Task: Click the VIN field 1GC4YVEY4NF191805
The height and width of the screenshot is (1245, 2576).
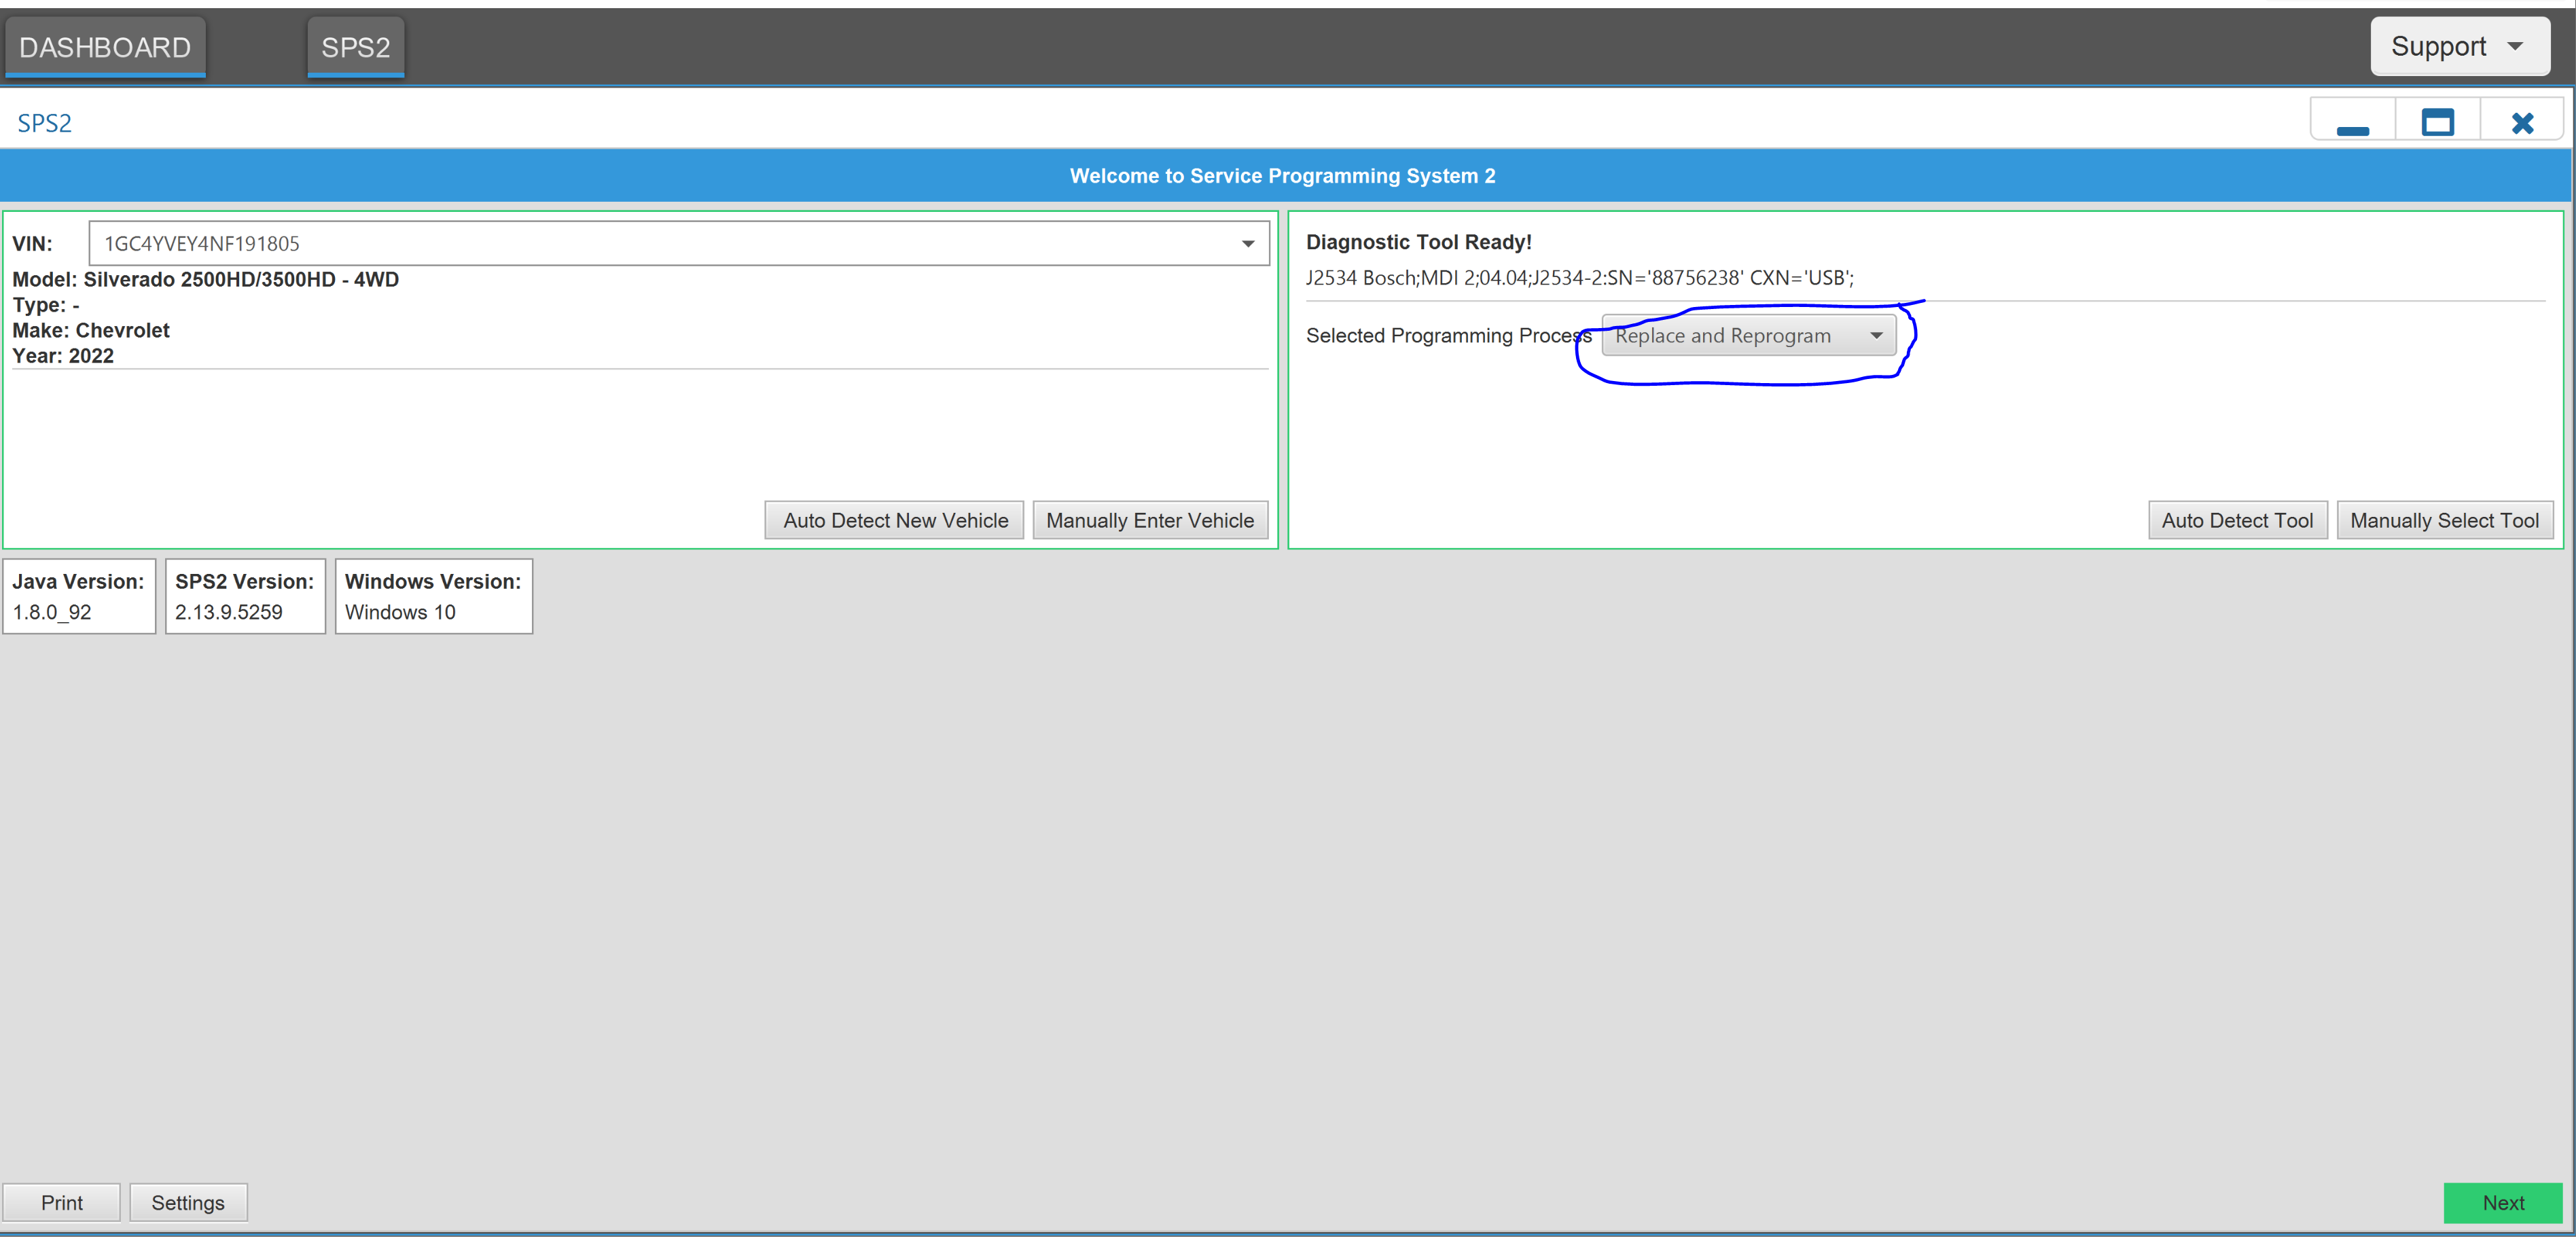Action: tap(679, 244)
